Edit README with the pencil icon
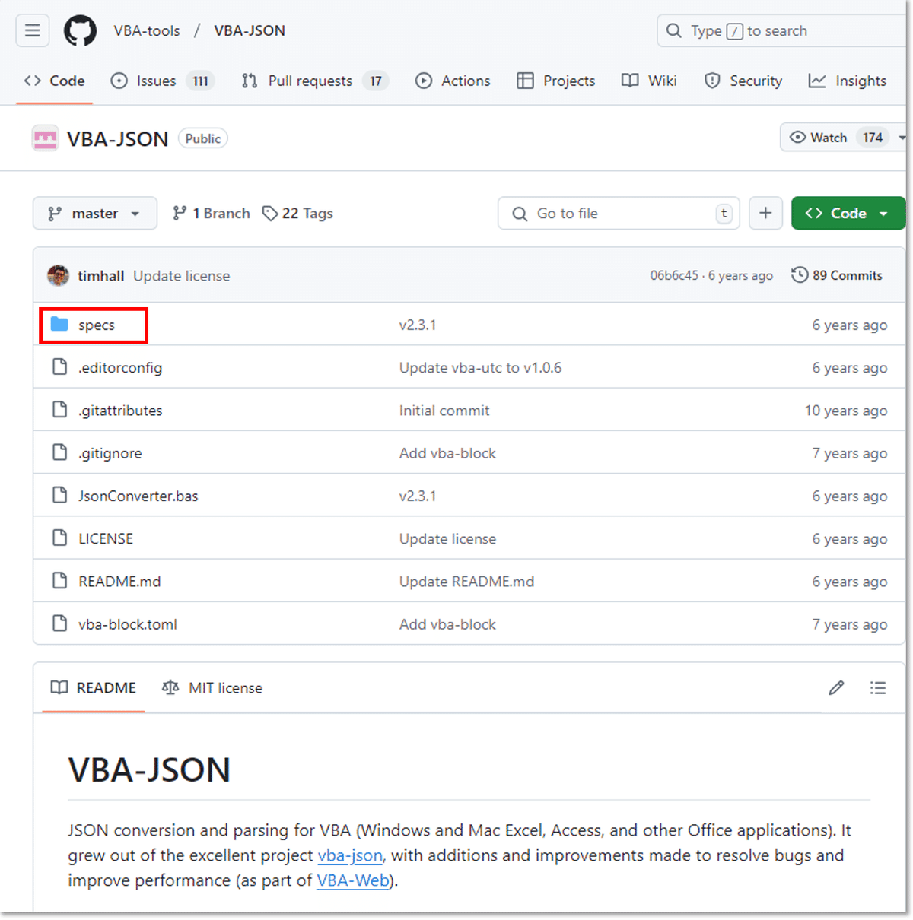The height and width of the screenshot is (920, 913). pos(836,688)
